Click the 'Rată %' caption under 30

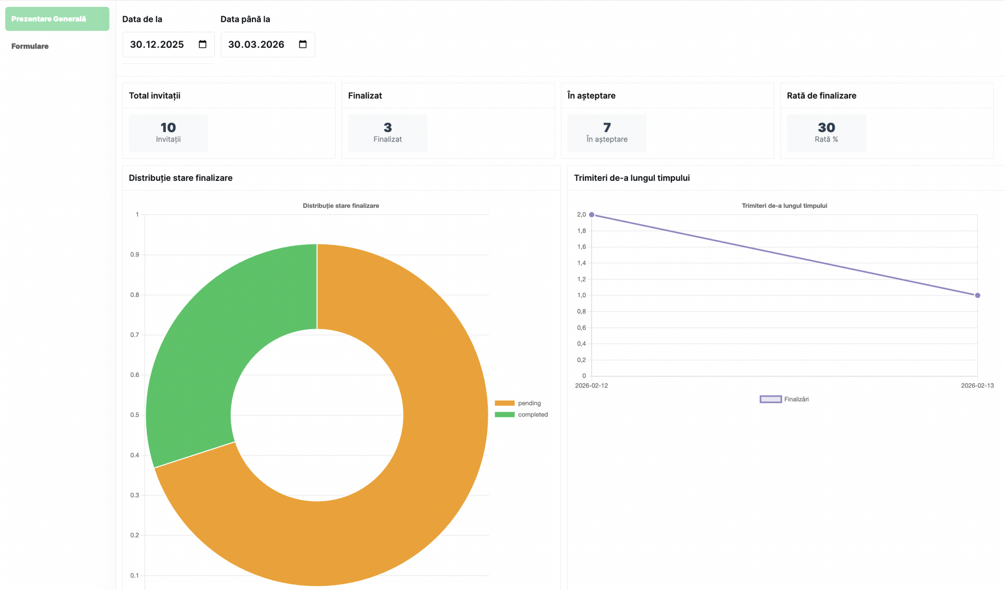pyautogui.click(x=826, y=139)
